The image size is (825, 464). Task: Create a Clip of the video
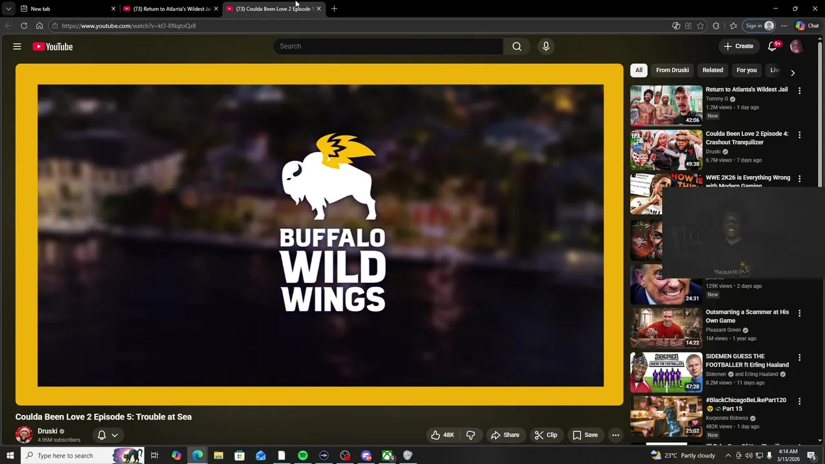pos(545,435)
